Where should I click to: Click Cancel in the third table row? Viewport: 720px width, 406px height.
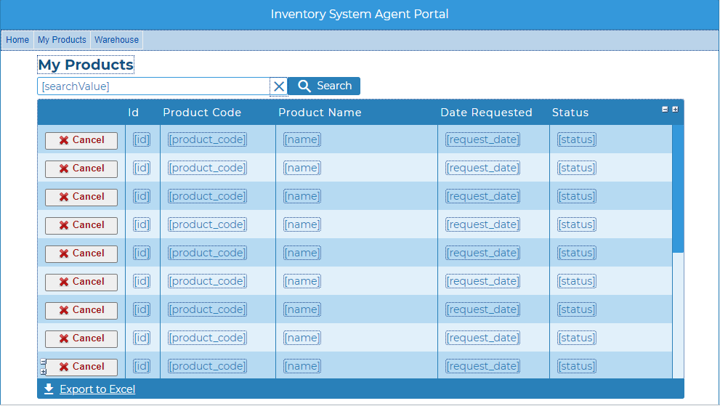click(81, 197)
